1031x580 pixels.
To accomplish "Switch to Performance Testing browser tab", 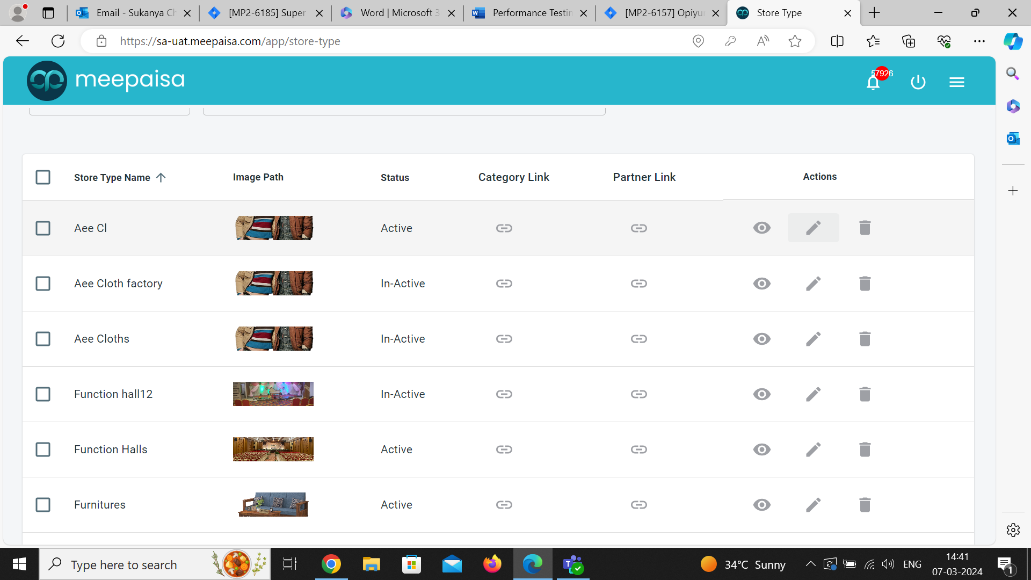I will (x=530, y=13).
